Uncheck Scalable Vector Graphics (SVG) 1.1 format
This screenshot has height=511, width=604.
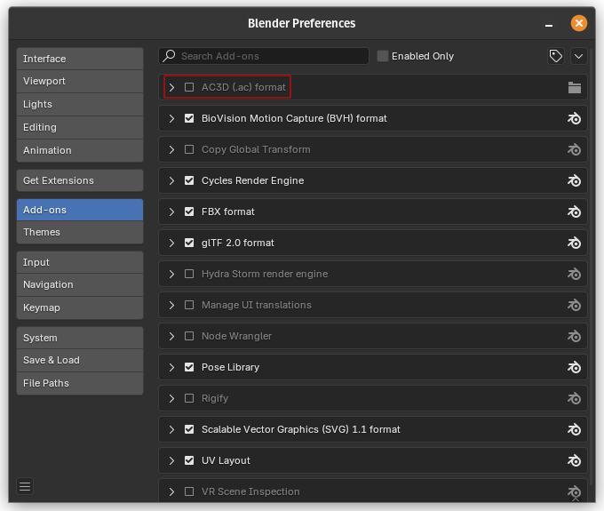pyautogui.click(x=189, y=429)
